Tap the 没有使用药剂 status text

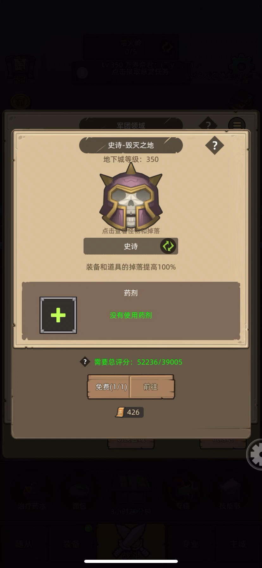tap(131, 315)
